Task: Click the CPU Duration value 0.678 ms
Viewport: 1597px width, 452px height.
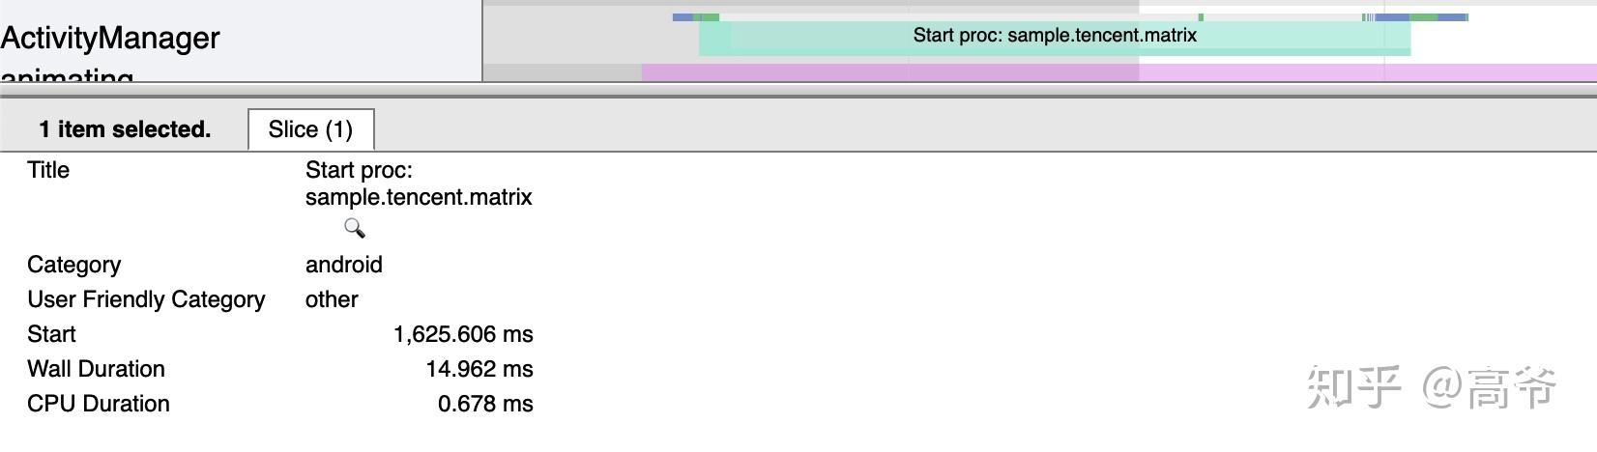Action: point(485,404)
